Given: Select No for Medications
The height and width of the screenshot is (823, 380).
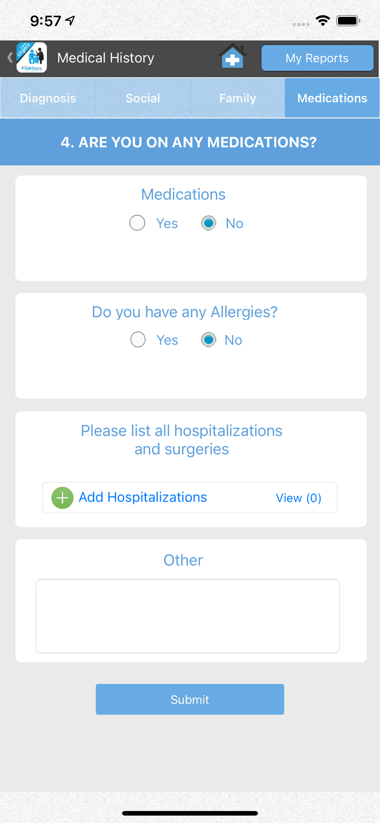Looking at the screenshot, I should (209, 223).
